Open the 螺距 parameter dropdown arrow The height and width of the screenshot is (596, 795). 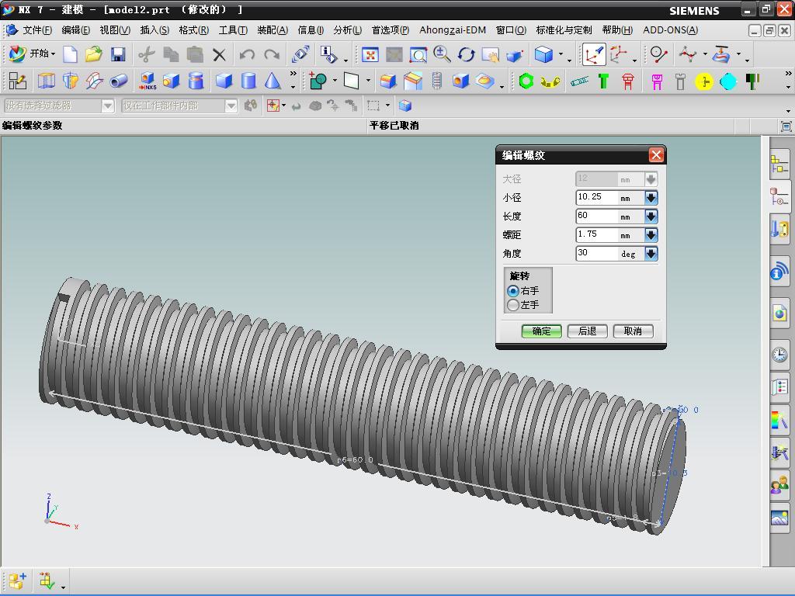651,235
